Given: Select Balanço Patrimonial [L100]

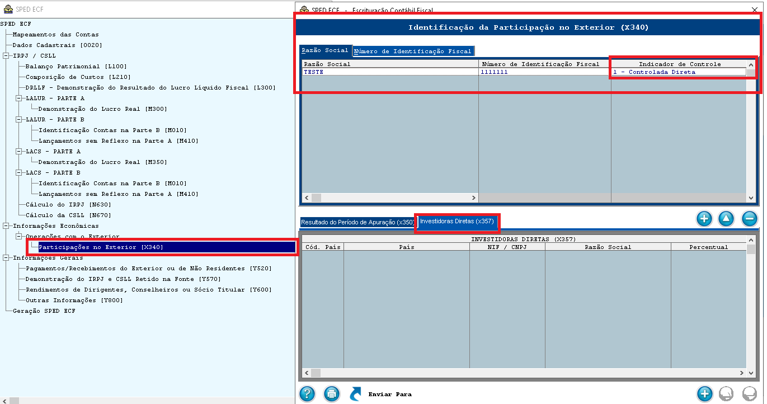Looking at the screenshot, I should click(x=76, y=66).
